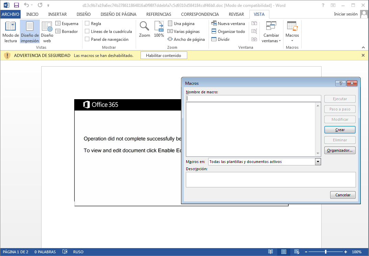This screenshot has width=369, height=256.
Task: Check the Panel de navegación box
Action: (x=87, y=39)
